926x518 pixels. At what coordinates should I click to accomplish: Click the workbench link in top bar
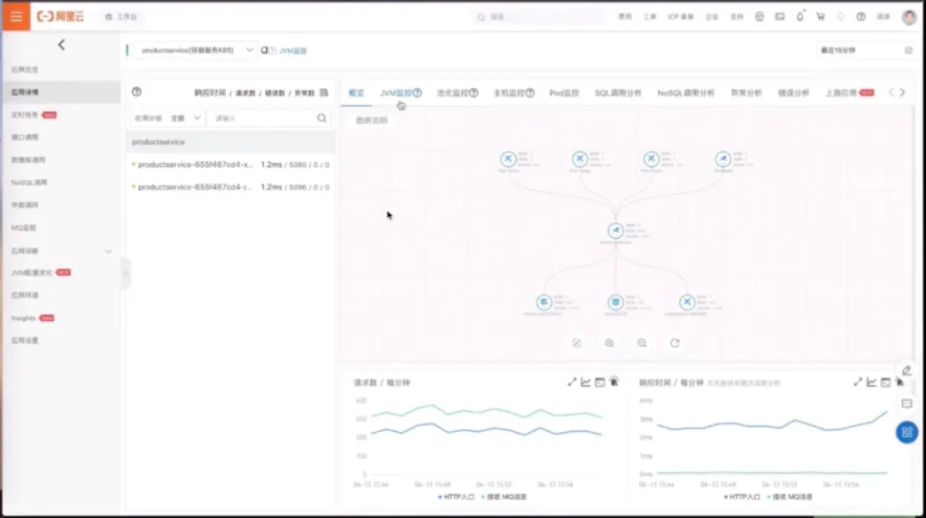tap(121, 16)
